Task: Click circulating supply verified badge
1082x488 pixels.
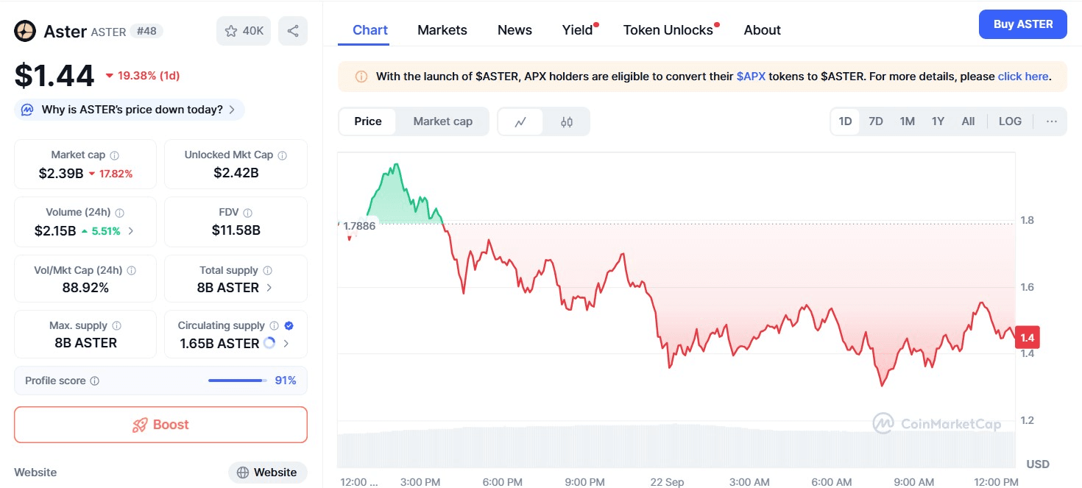Action: (x=289, y=325)
